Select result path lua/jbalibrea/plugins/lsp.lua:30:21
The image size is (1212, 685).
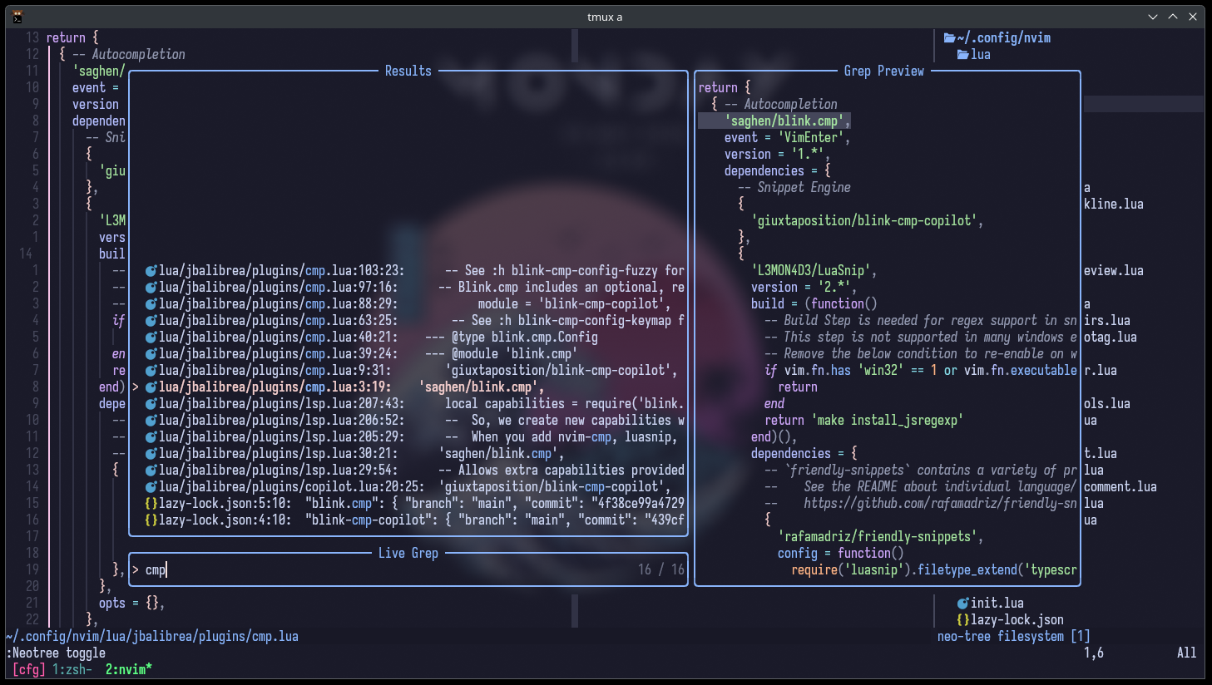click(278, 454)
